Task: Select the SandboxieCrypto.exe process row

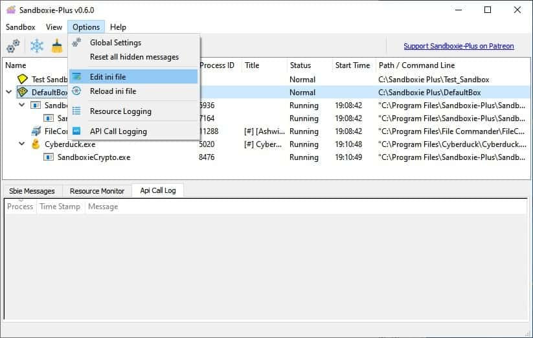Action: pos(266,157)
